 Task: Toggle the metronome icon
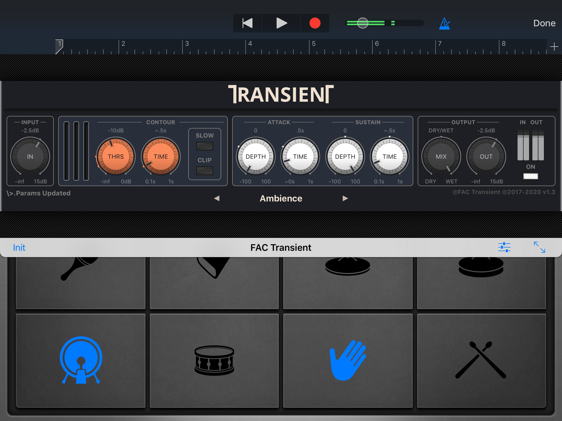point(445,24)
